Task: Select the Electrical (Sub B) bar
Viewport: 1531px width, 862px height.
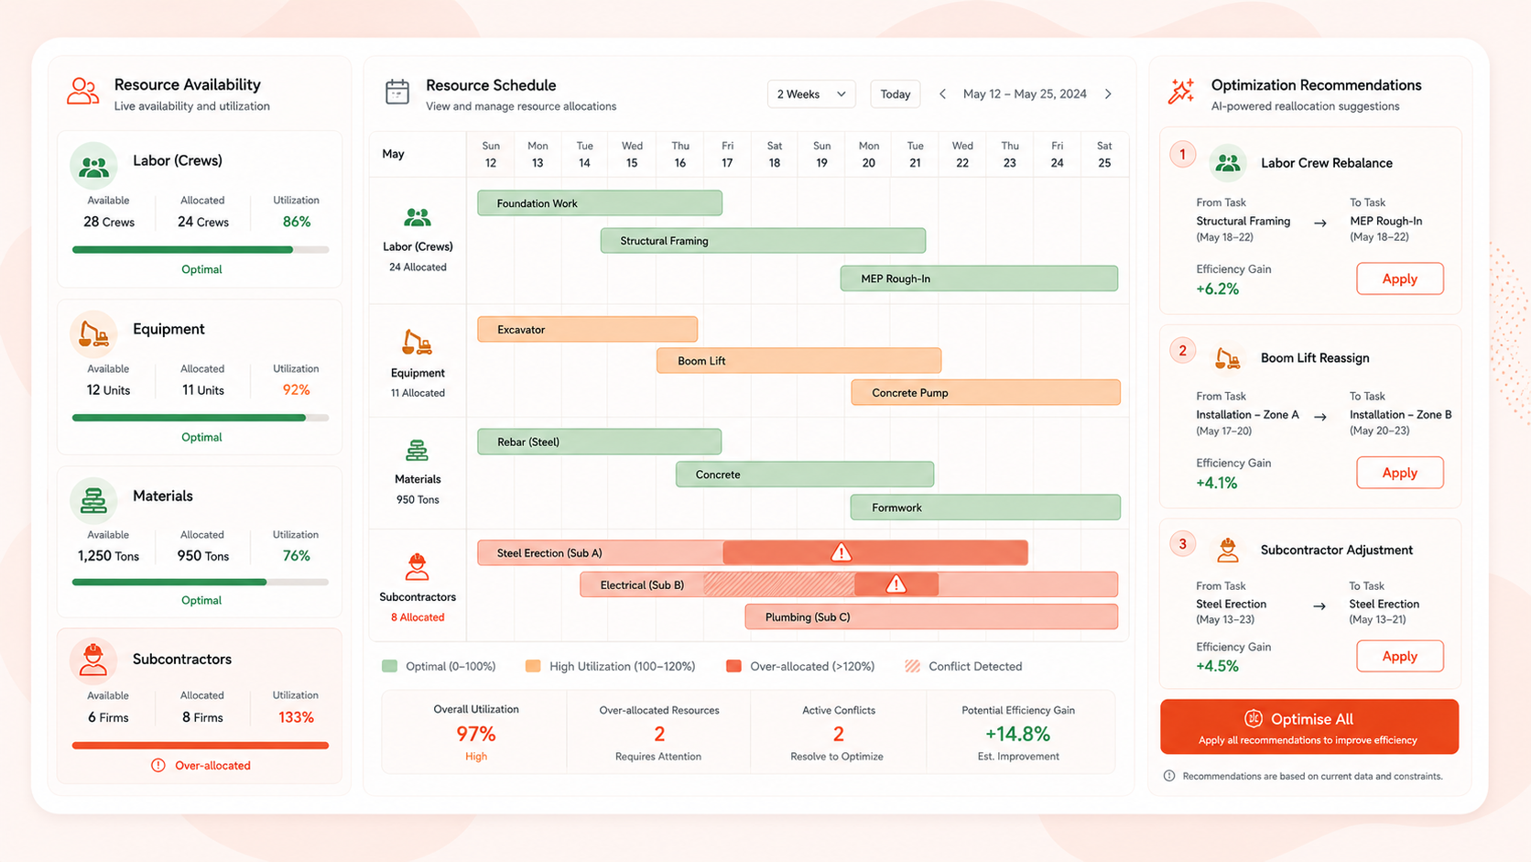Action: (x=849, y=584)
